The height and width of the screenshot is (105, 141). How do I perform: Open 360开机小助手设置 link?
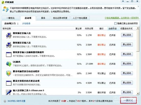pos(16,101)
